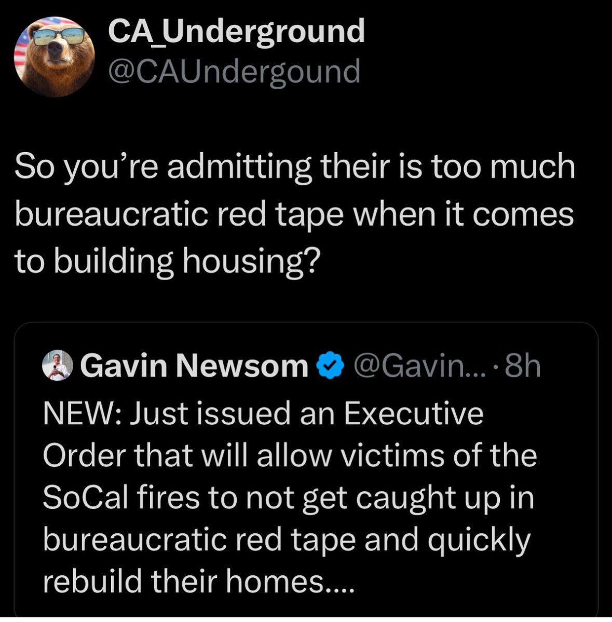This screenshot has width=612, height=622.
Task: Open the CA_Underground display name
Action: coord(236,32)
